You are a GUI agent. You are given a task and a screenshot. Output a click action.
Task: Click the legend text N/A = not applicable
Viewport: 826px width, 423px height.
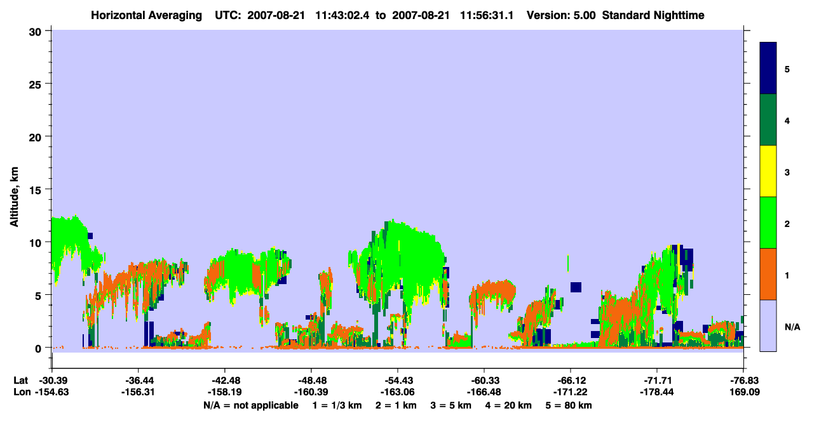(x=251, y=405)
